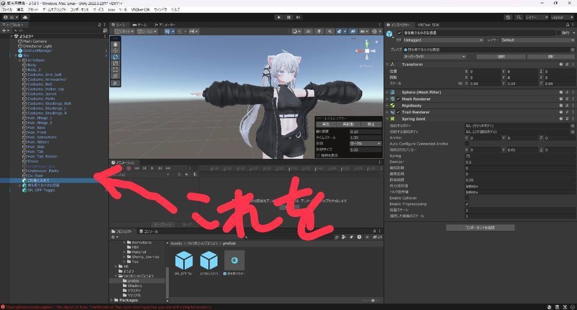Click the Play button in the top toolbar

tap(279, 17)
